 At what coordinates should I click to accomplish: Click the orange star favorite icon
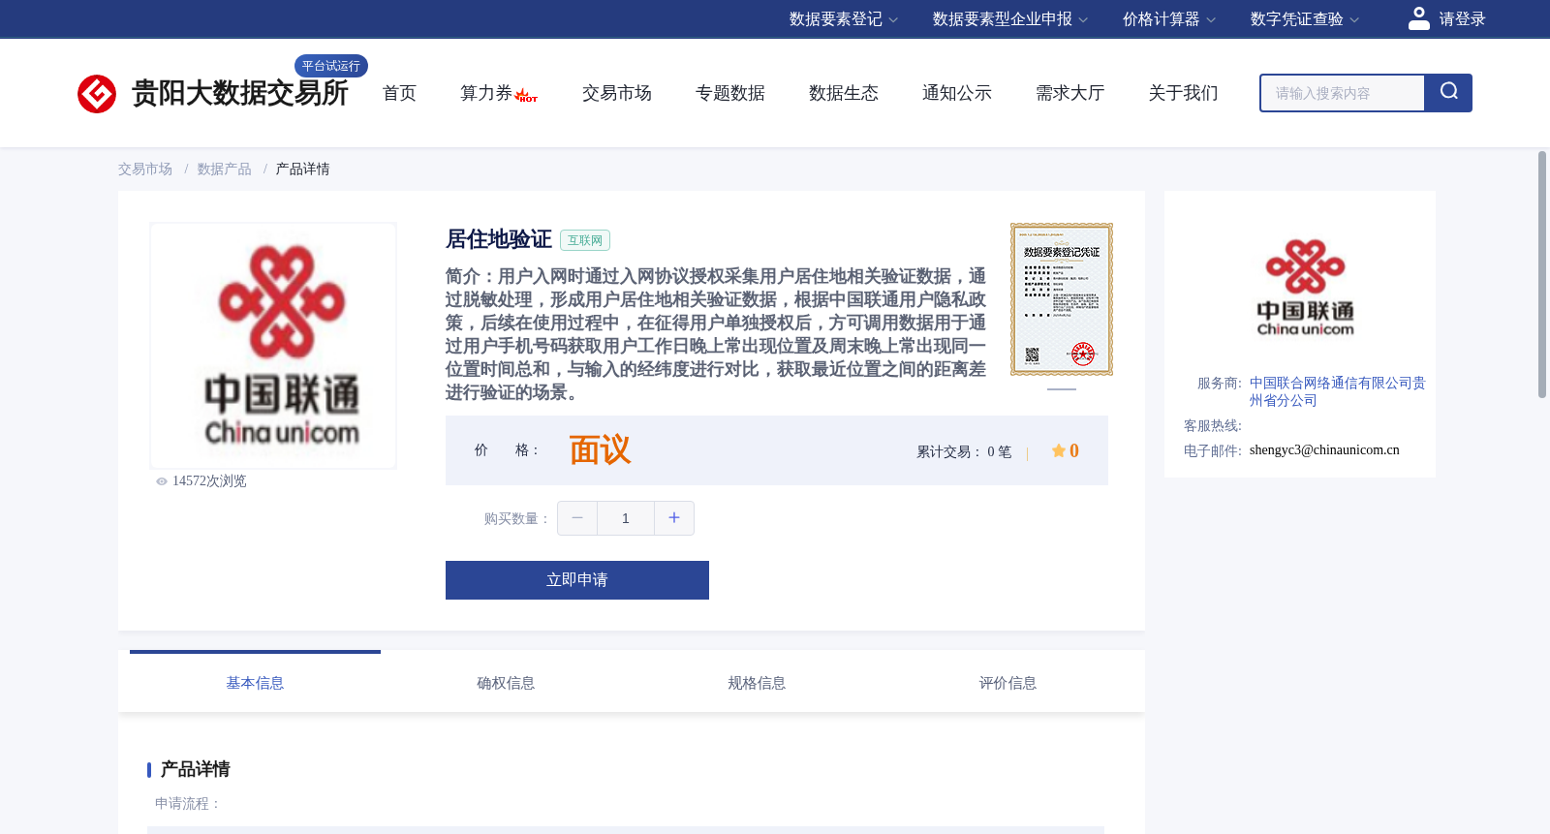(1059, 450)
